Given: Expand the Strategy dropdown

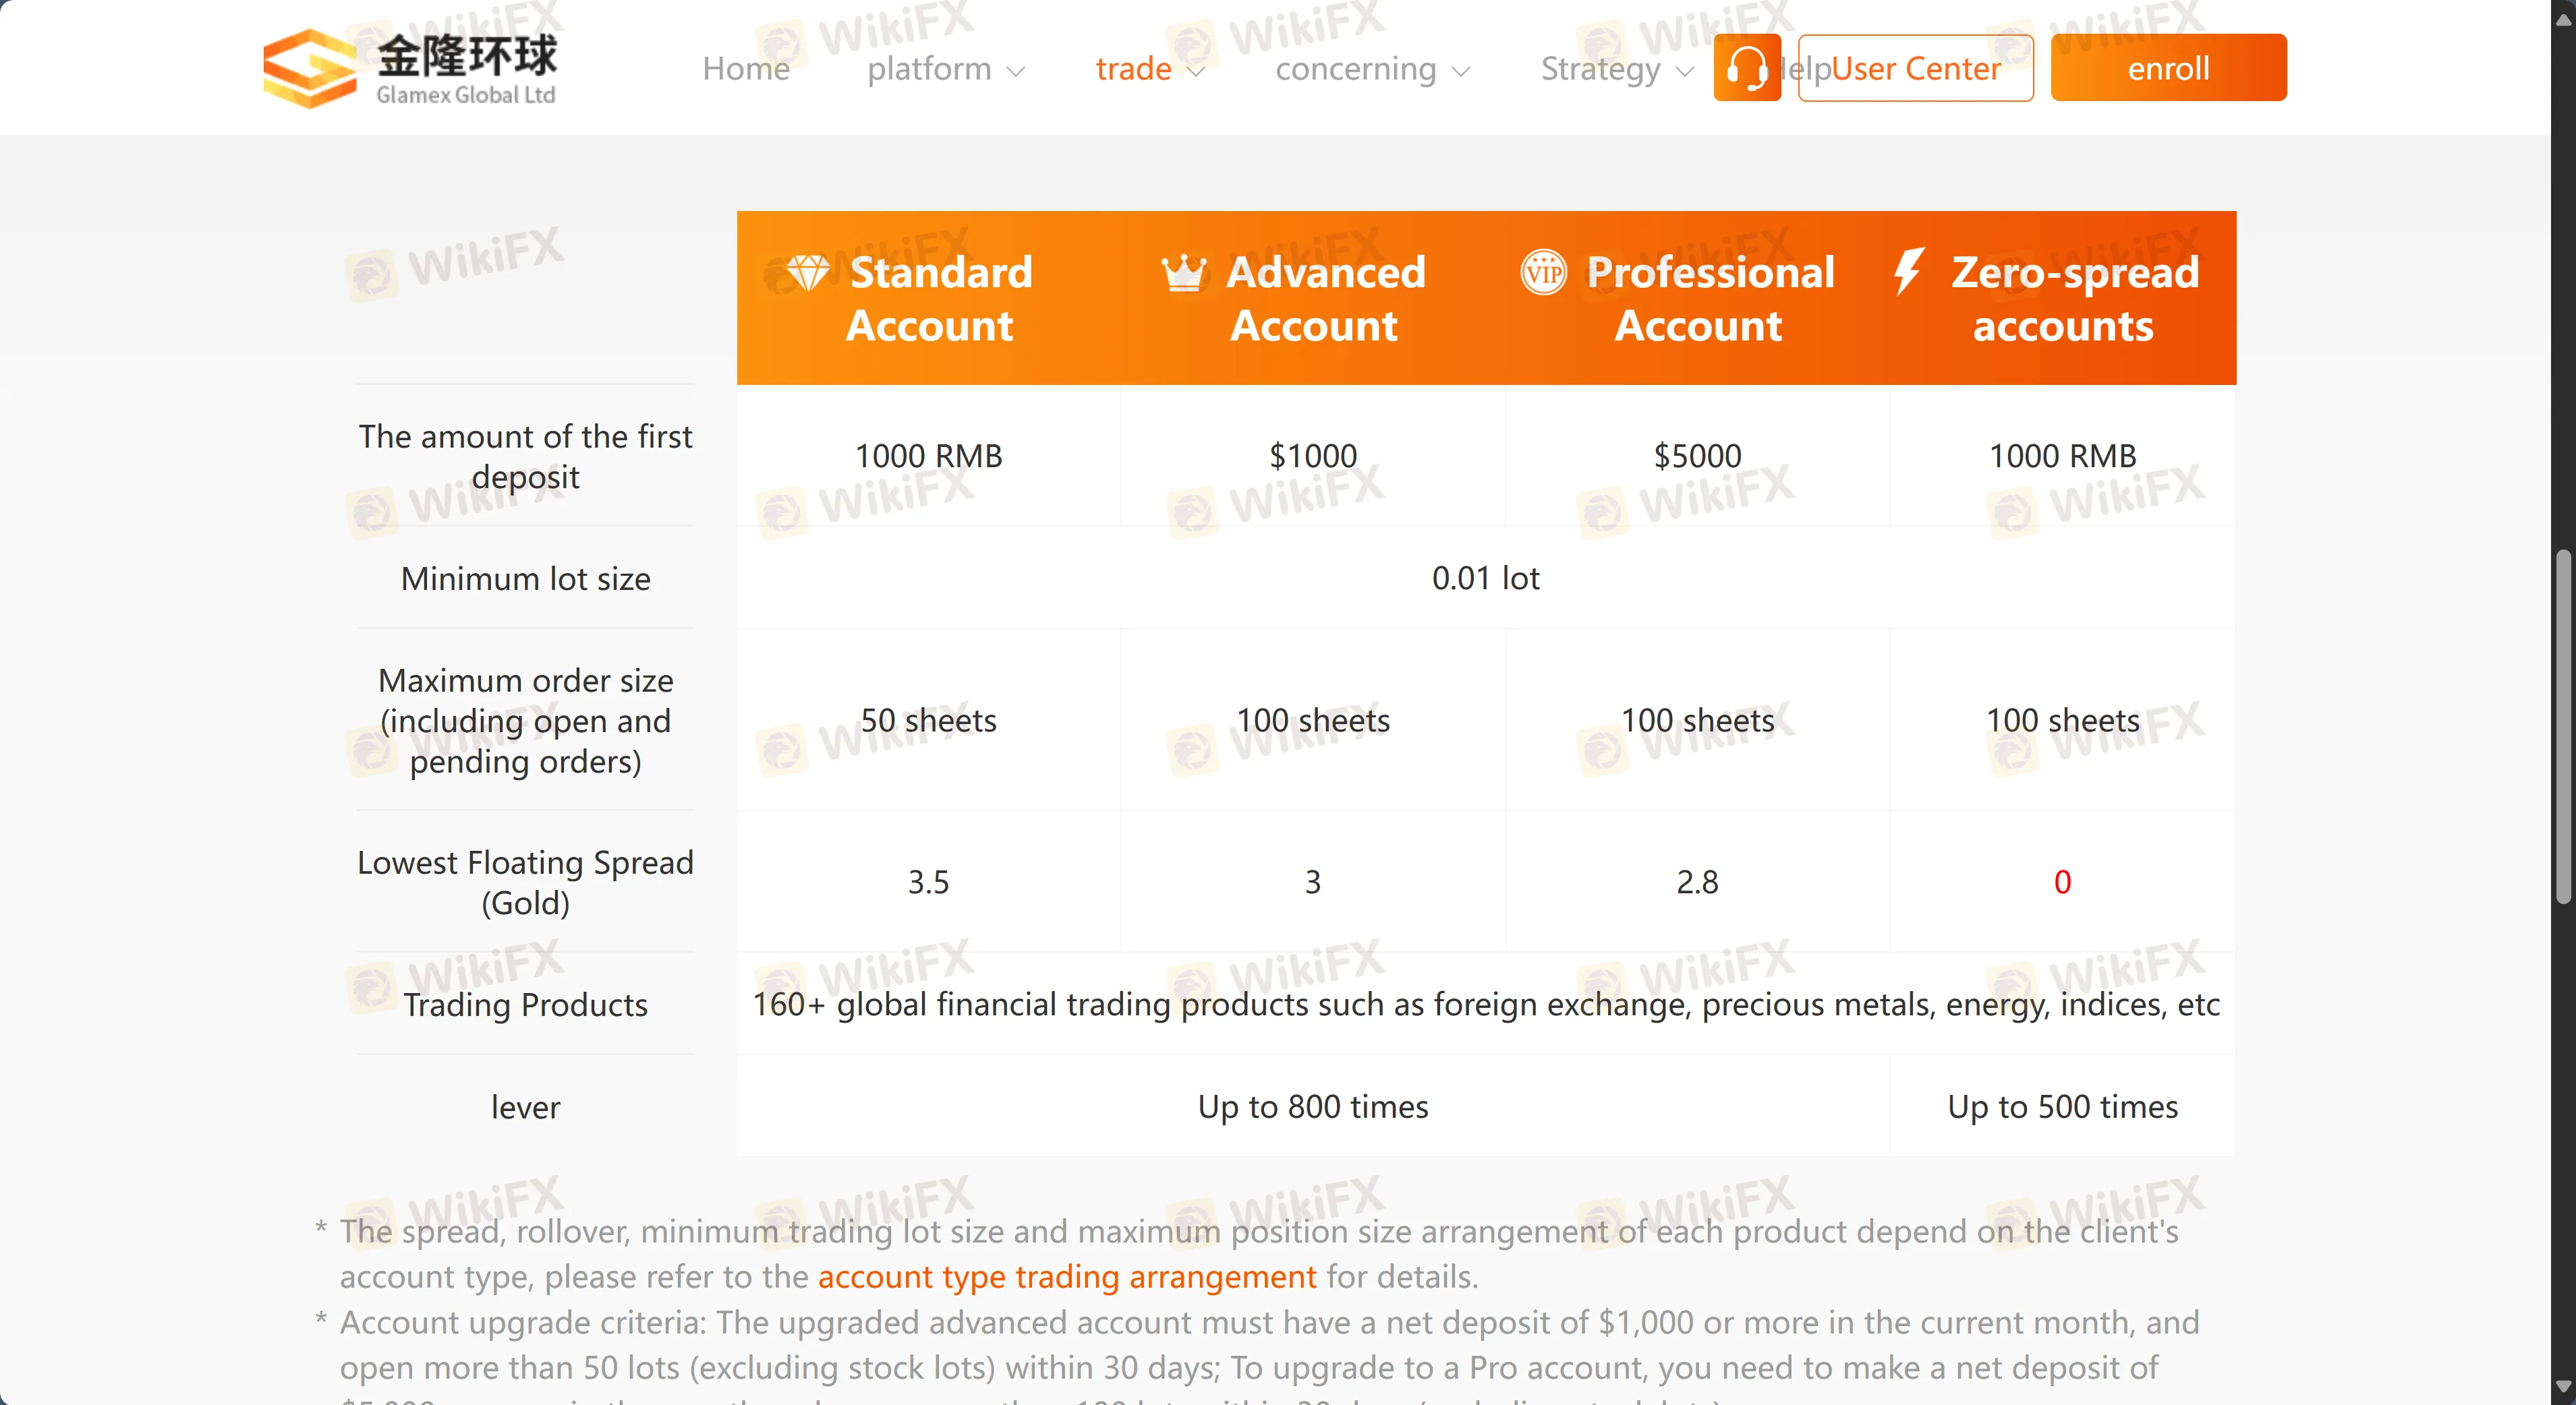Looking at the screenshot, I should tap(1612, 69).
